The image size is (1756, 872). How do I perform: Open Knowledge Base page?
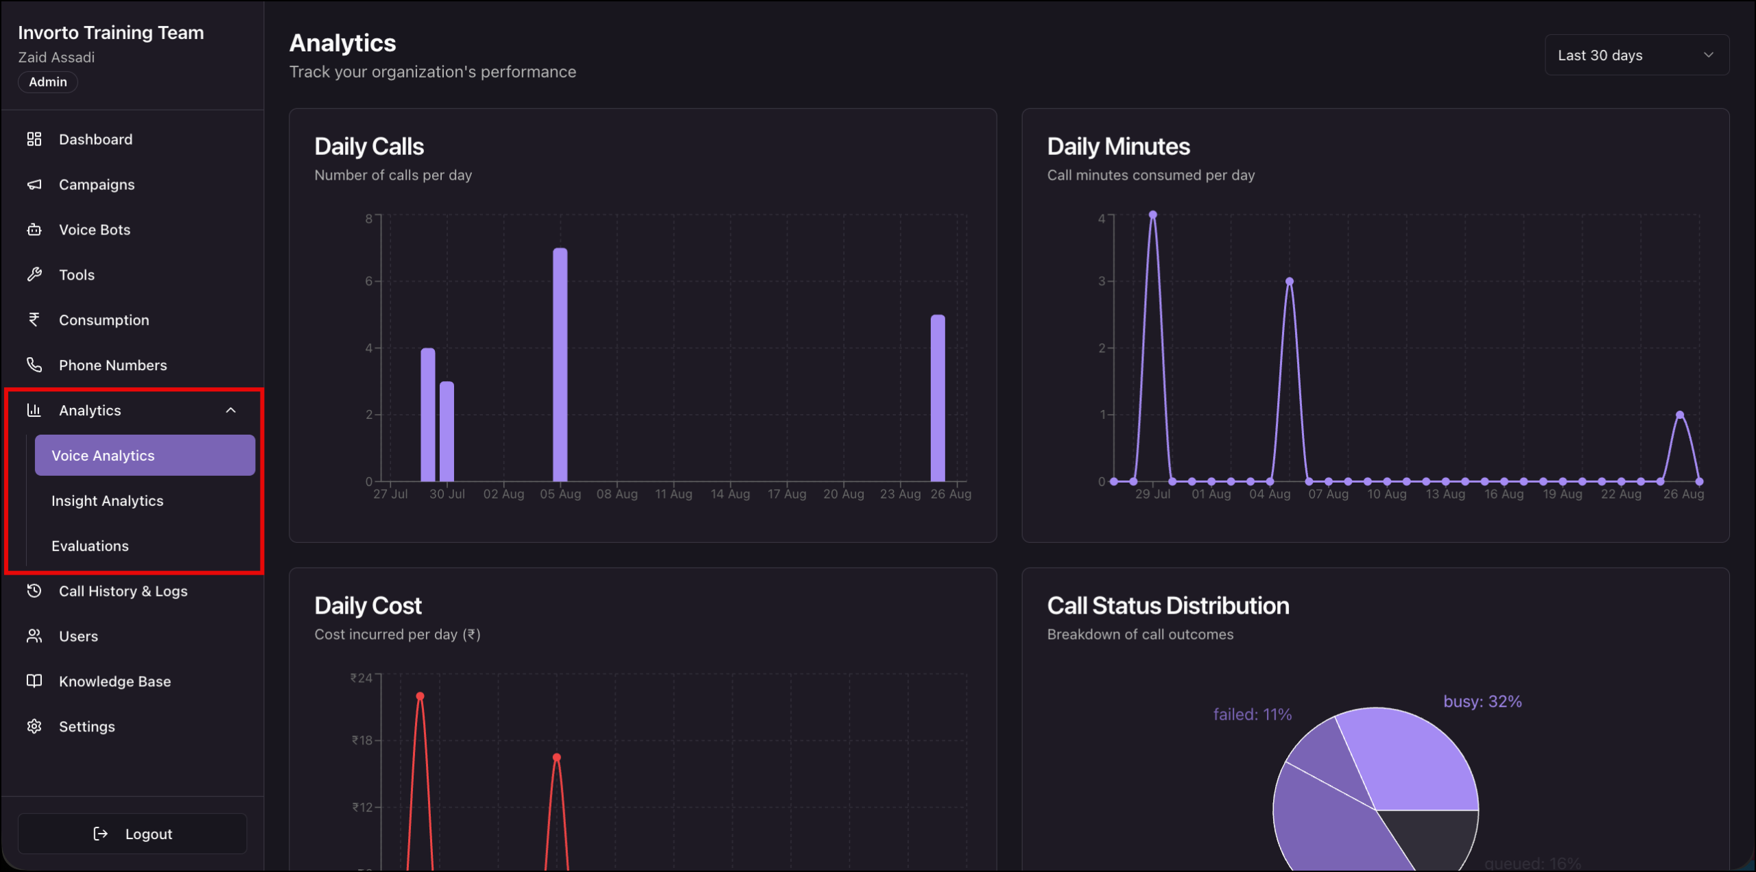132,681
